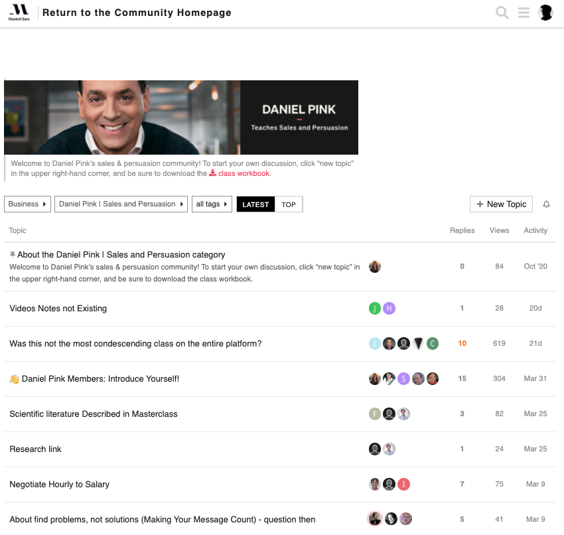Open 'Daniel Pink Members: Introduce Yourself!' topic
The height and width of the screenshot is (535, 564).
point(100,378)
